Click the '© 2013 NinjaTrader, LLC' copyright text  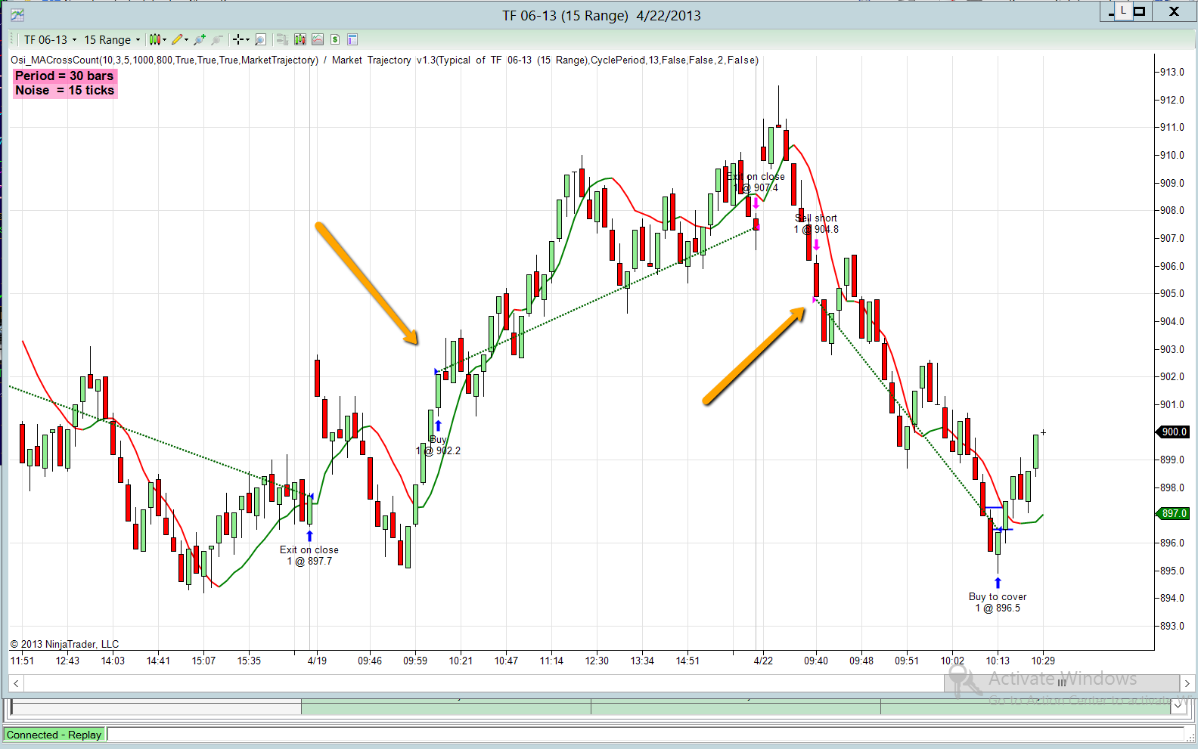[x=64, y=644]
